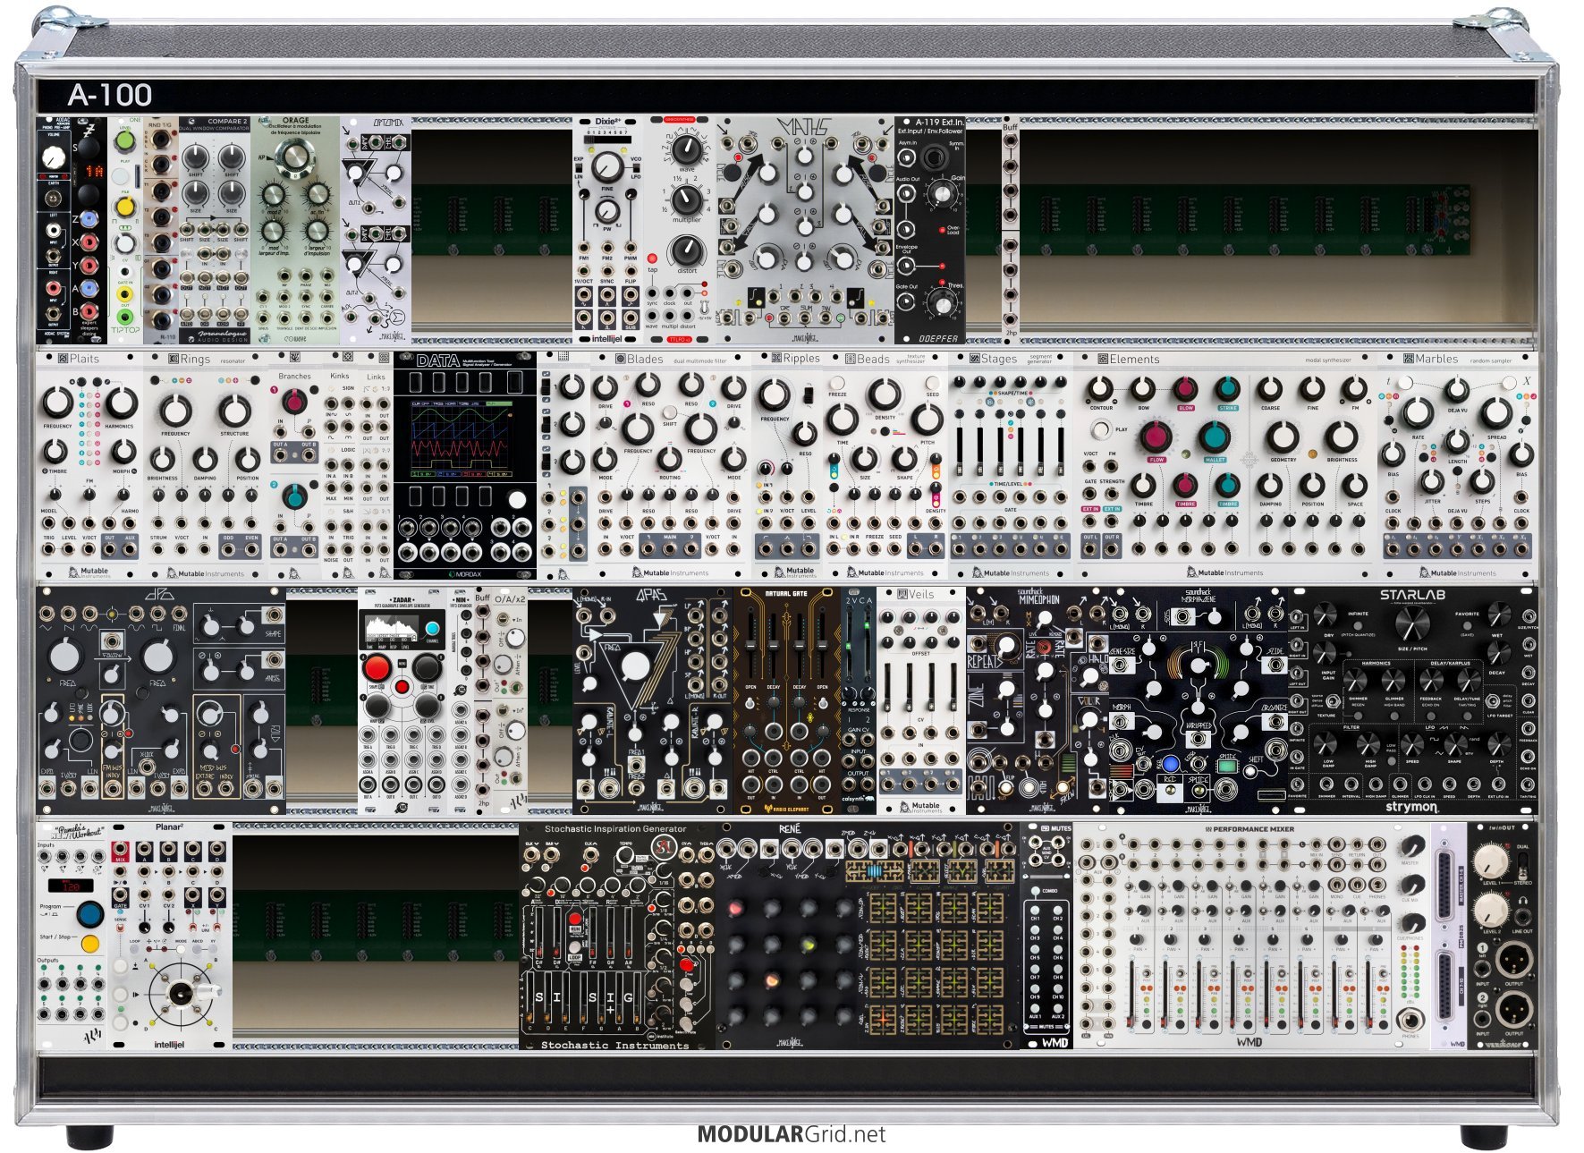Screen dimensions: 1584x1153
Task: Click the yellow button on Tiptop ONE
Action: [125, 207]
